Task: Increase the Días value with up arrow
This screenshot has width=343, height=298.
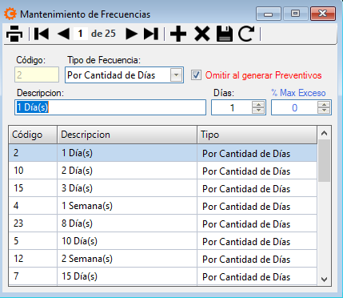Action: click(x=258, y=104)
